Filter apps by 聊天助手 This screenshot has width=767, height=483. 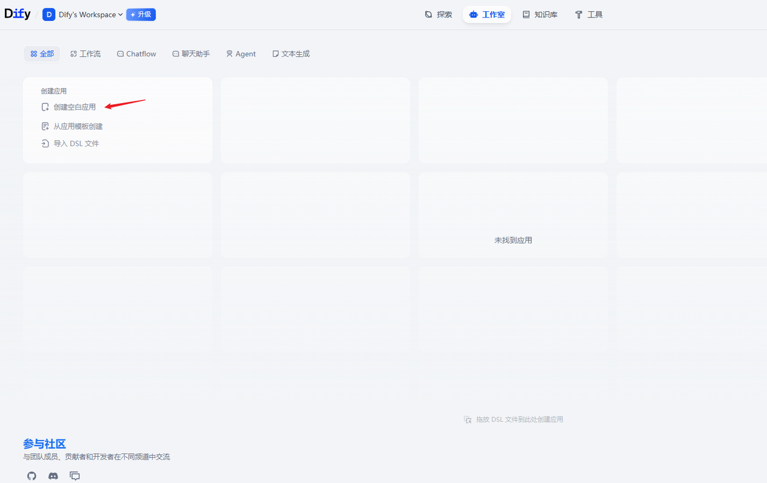(x=191, y=54)
